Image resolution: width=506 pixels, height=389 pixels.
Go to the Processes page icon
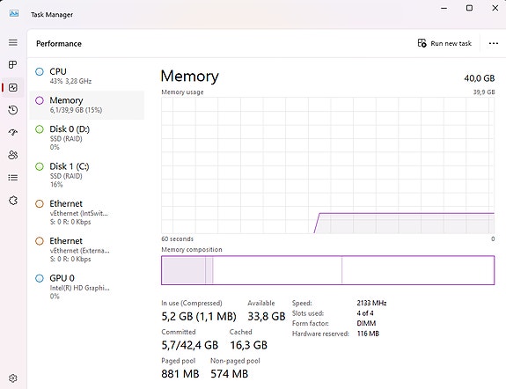(13, 64)
